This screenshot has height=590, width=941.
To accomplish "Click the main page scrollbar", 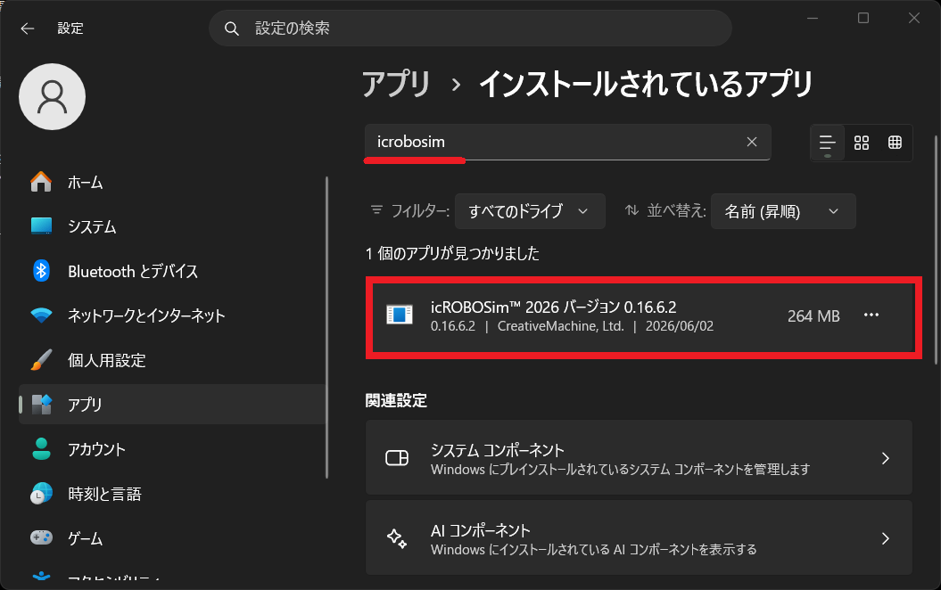I will [936, 250].
